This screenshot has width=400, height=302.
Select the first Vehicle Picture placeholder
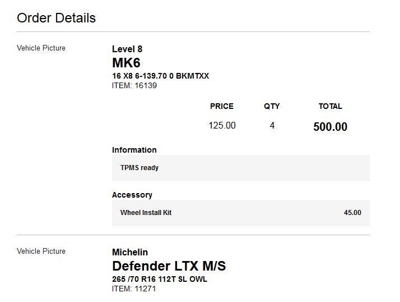pyautogui.click(x=41, y=48)
